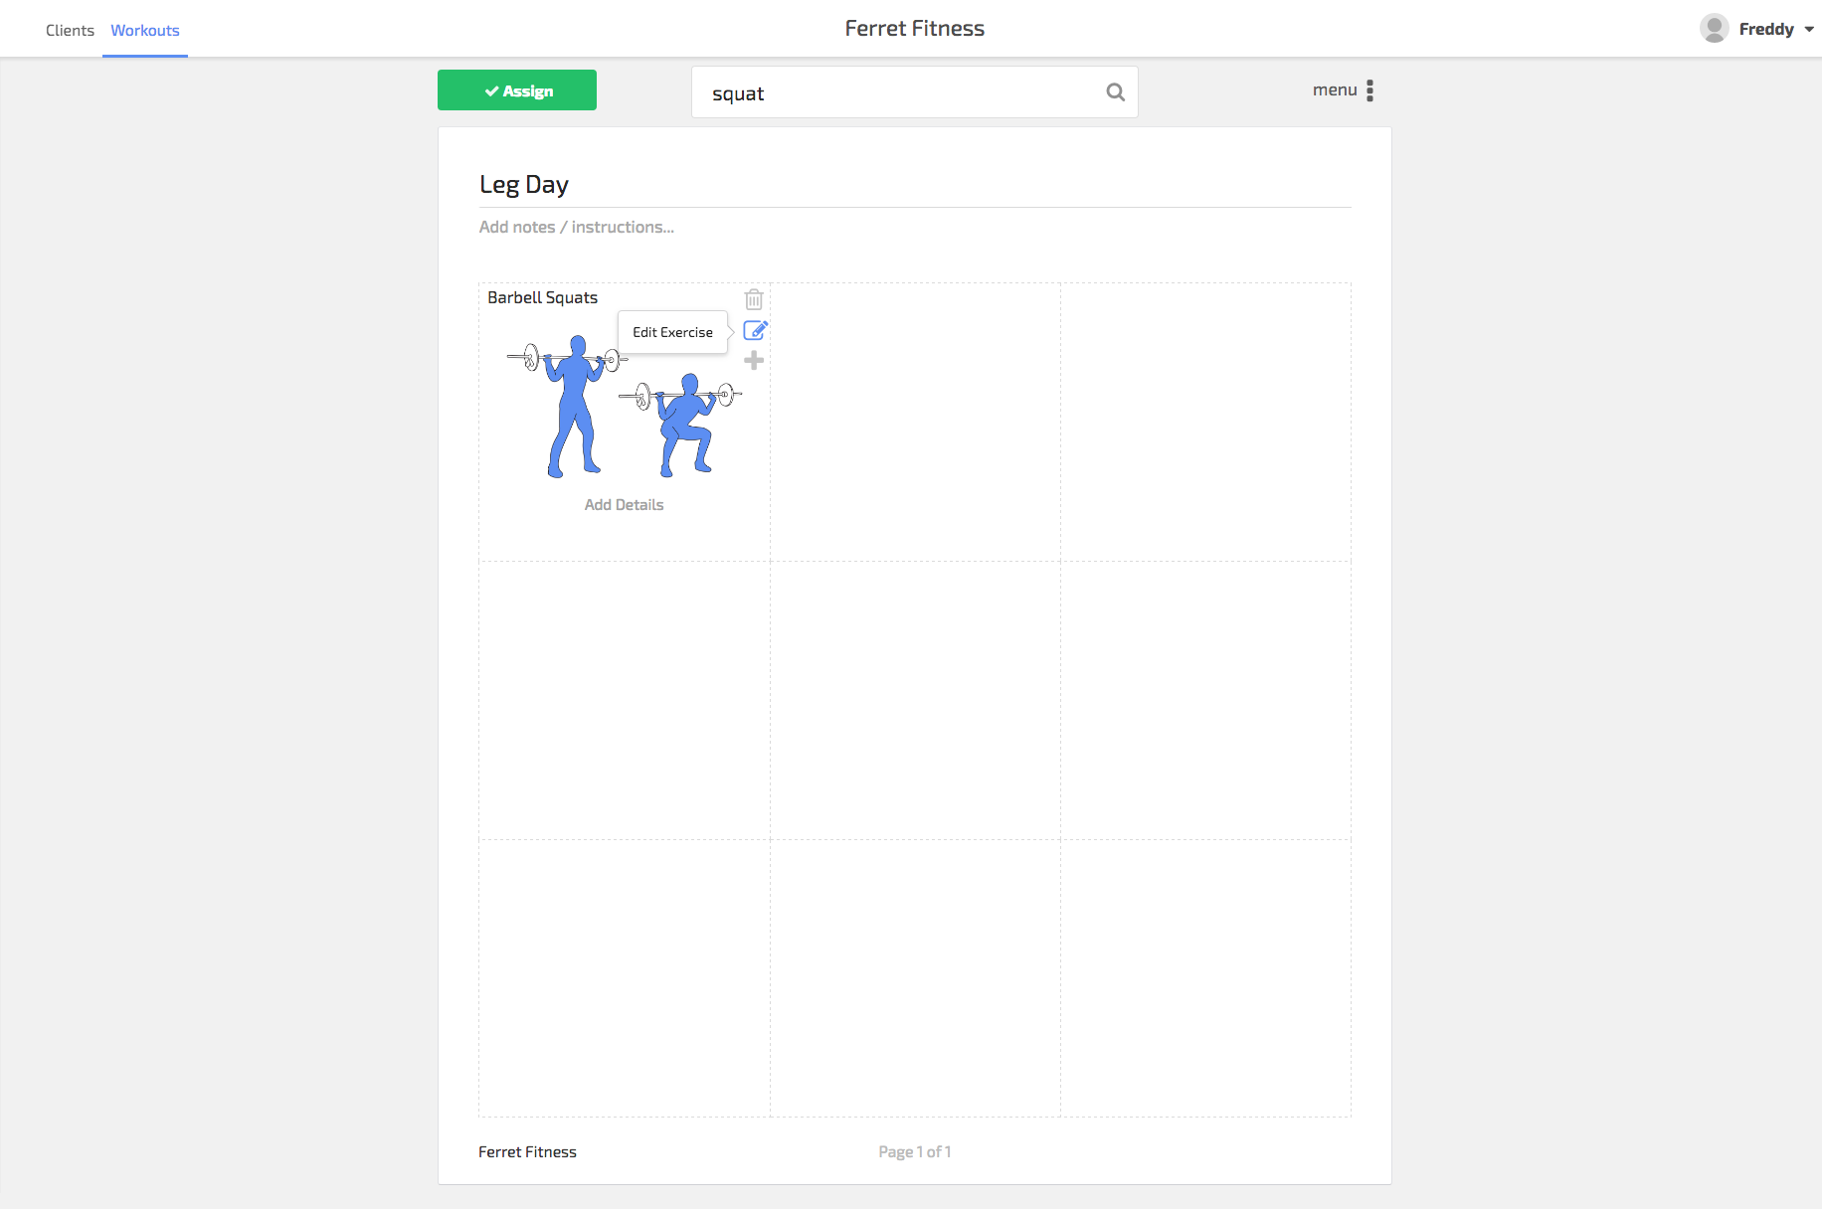
Task: Click the Edit Exercise pencil icon
Action: click(755, 330)
